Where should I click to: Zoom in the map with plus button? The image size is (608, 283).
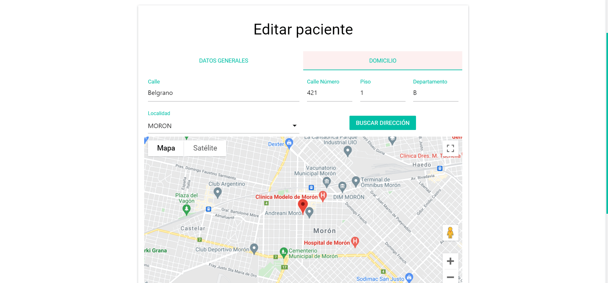click(x=450, y=261)
